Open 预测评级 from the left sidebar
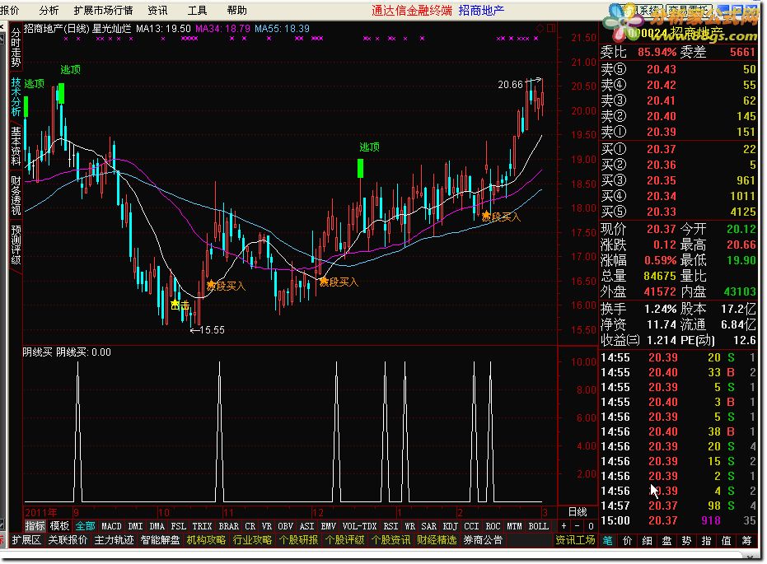The height and width of the screenshot is (564, 767). pyautogui.click(x=16, y=245)
